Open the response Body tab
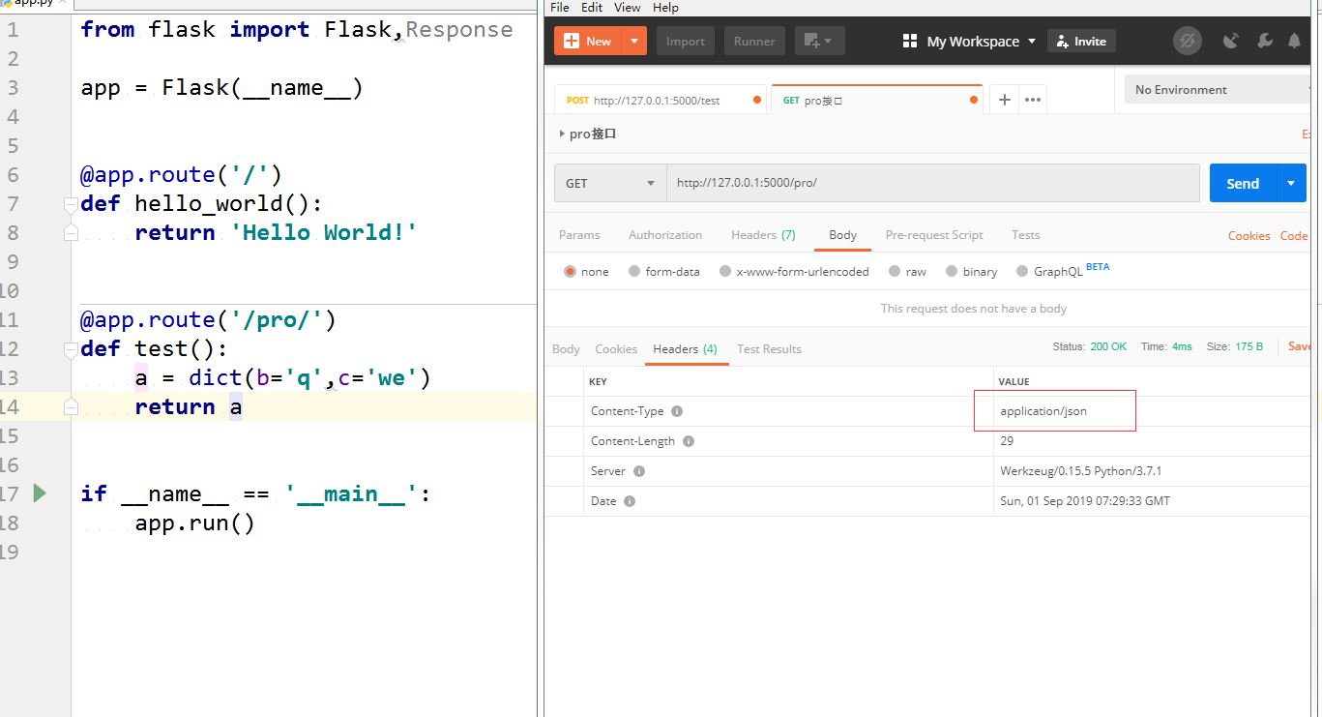Image resolution: width=1322 pixels, height=717 pixels. tap(566, 349)
